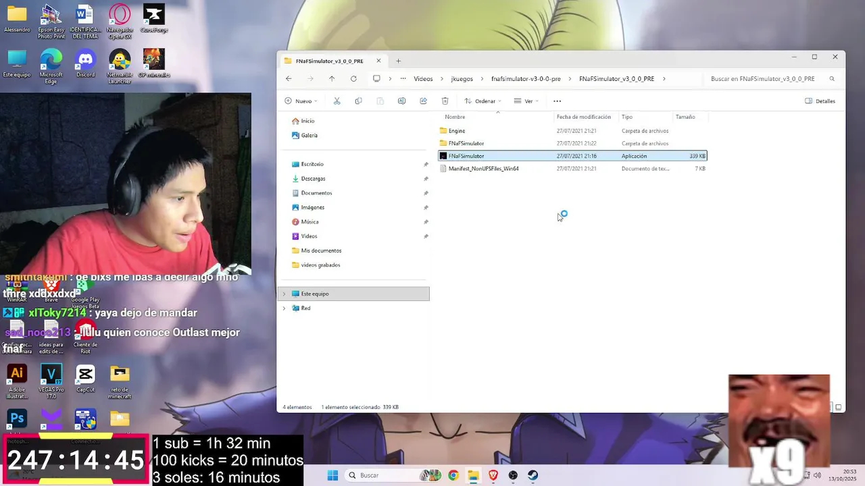Open Navegador Opera GX desktop icon
Screen dimensions: 865x486
point(120,22)
